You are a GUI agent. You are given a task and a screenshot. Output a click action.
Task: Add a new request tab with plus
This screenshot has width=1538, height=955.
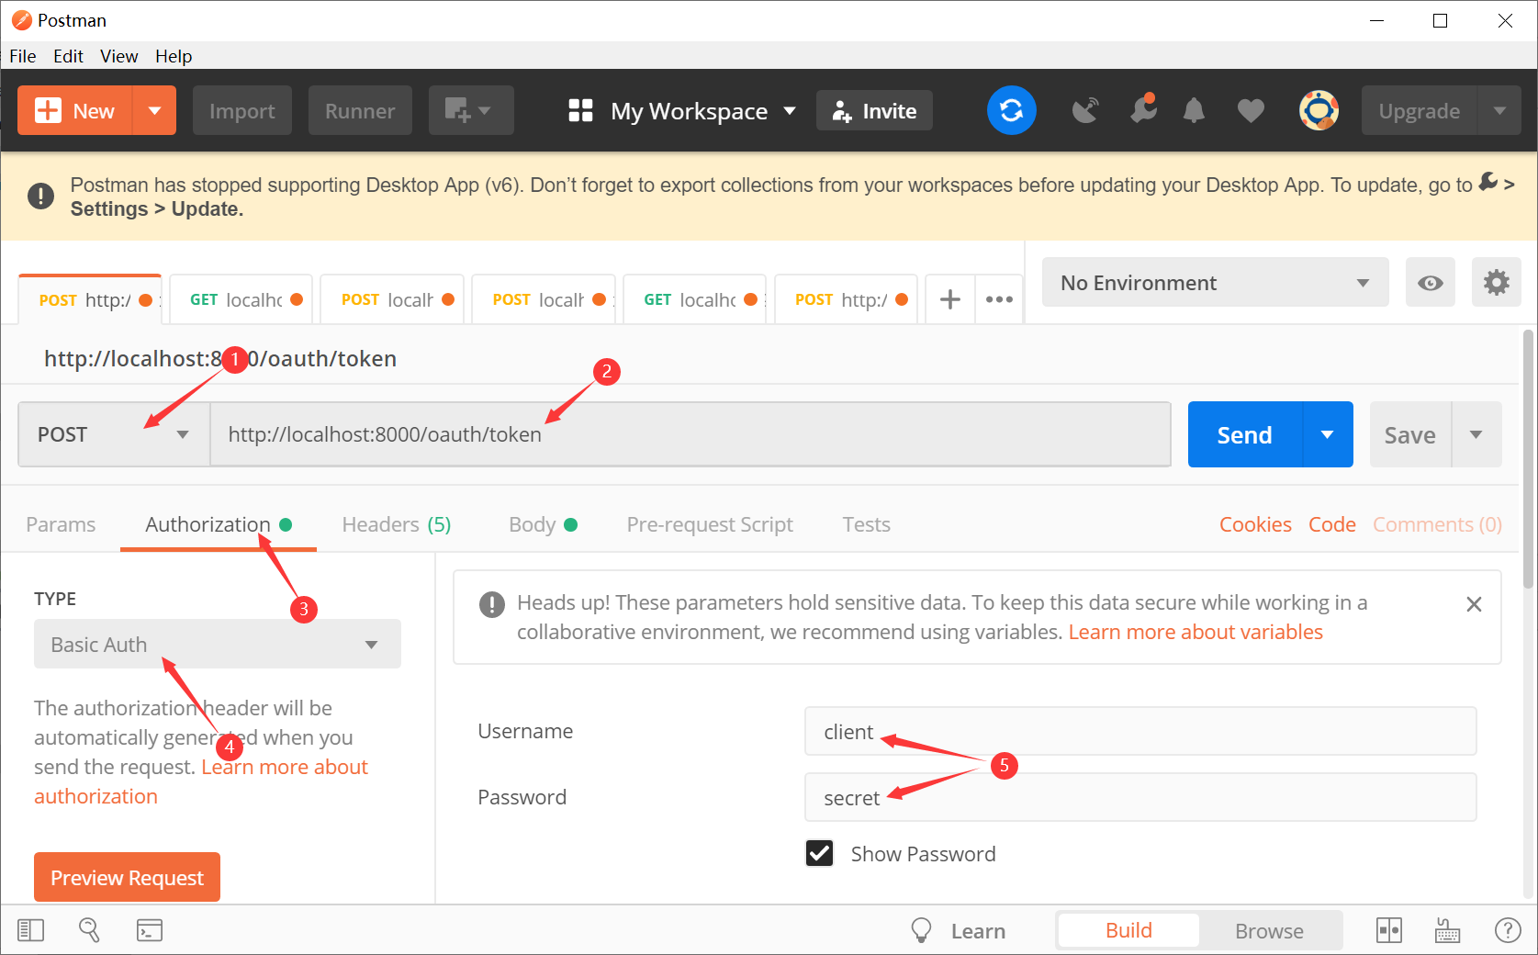(950, 299)
